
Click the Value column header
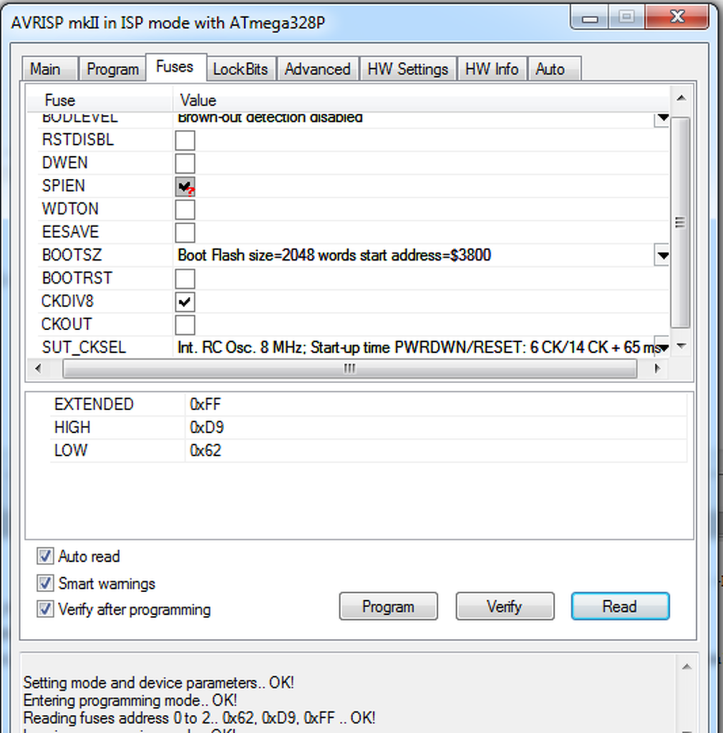422,100
